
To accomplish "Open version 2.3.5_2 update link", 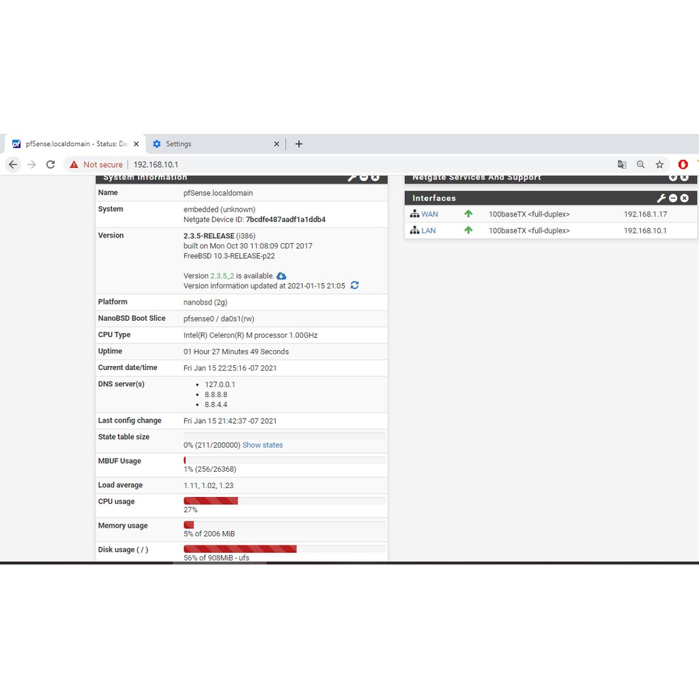I will pos(222,276).
